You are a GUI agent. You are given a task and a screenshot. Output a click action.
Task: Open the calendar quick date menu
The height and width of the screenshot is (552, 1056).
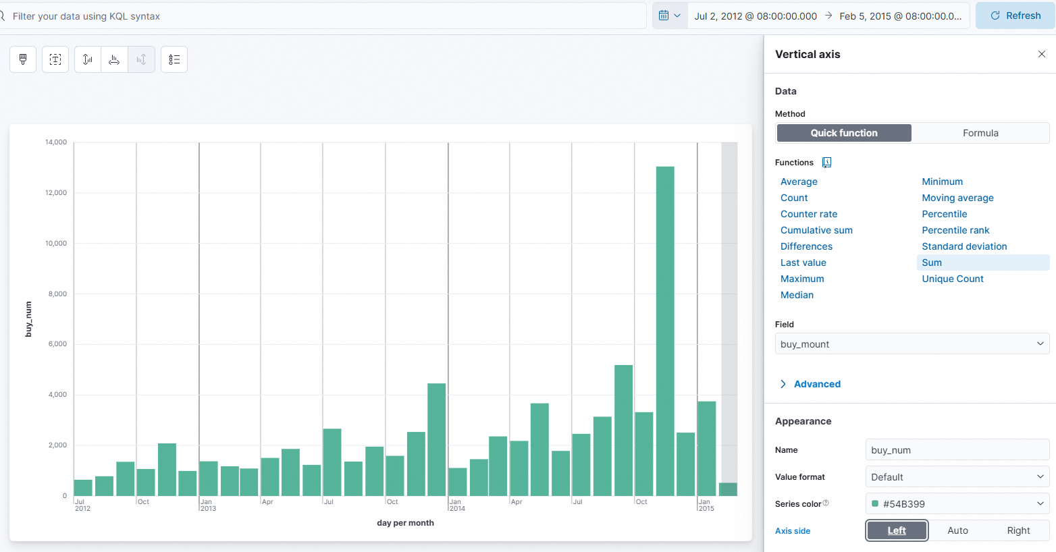tap(669, 16)
